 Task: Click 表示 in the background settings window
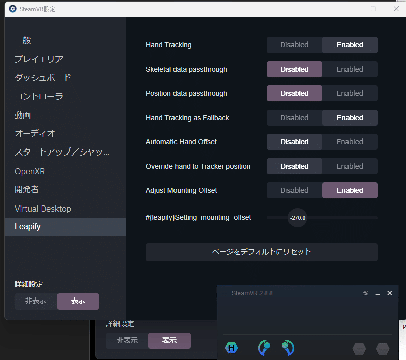[x=169, y=341]
